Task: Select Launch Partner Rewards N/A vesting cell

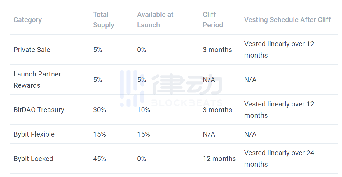Action: pos(250,80)
